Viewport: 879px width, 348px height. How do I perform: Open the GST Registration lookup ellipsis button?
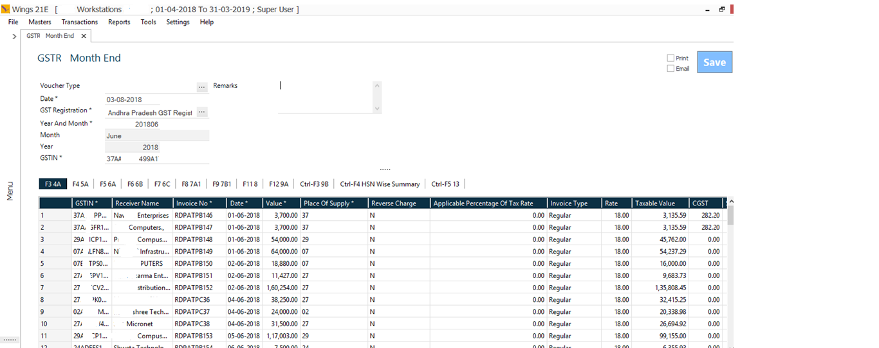pyautogui.click(x=201, y=112)
